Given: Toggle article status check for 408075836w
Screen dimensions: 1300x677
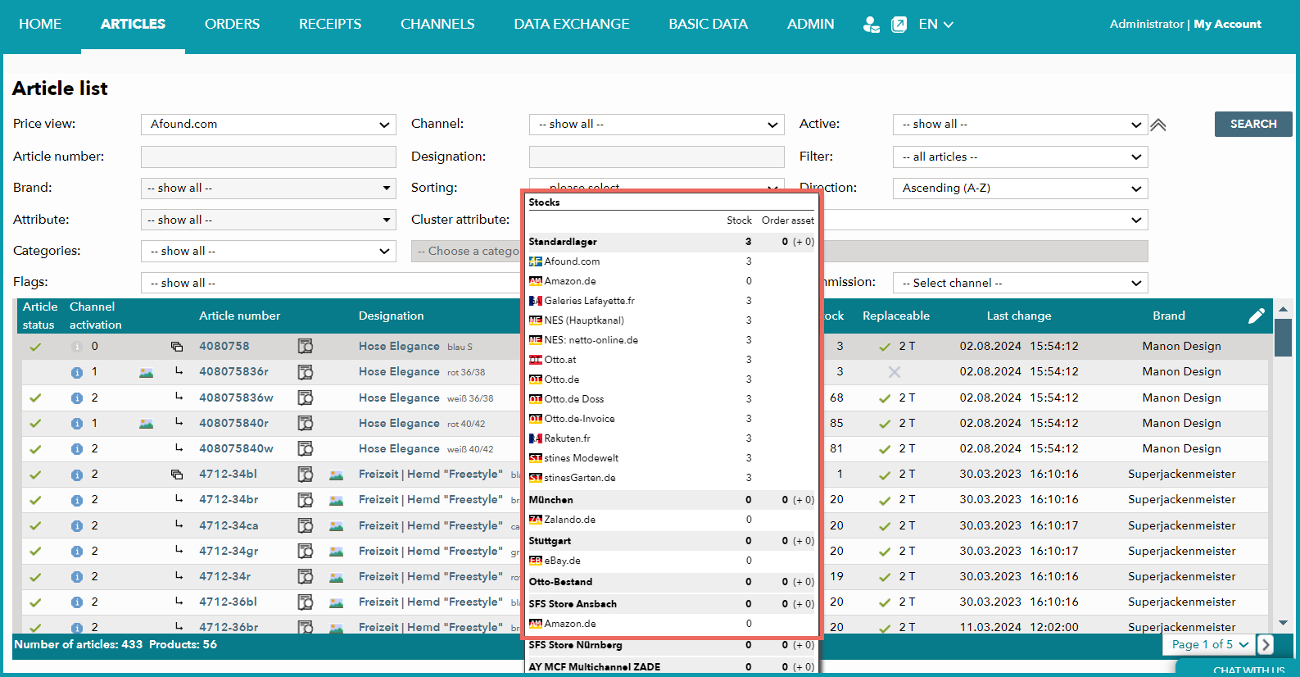Looking at the screenshot, I should [x=35, y=398].
